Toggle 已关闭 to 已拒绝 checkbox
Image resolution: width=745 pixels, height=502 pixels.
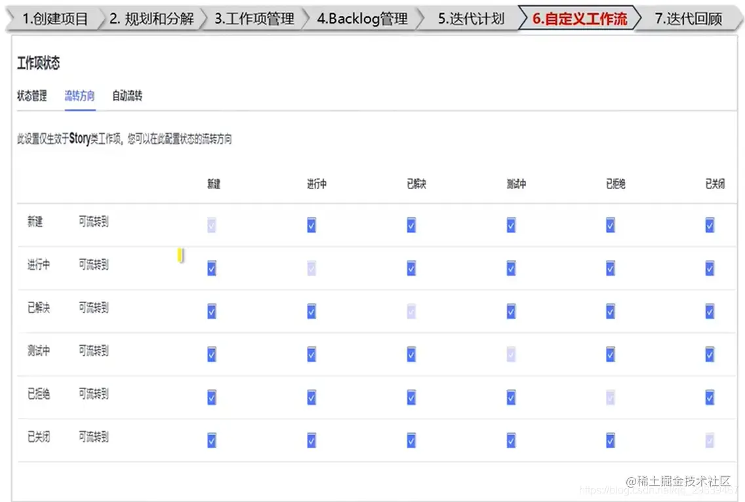611,440
